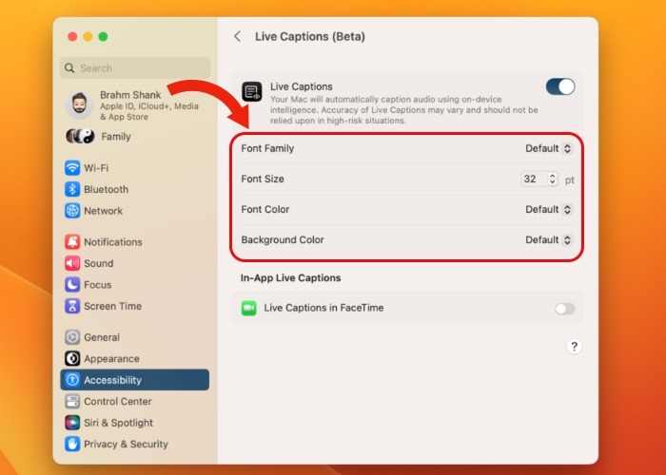Open Siri & Spotlight settings

coord(135,423)
